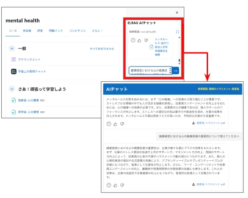The height and width of the screenshot is (198, 248).
Task: Click the PDF icon of 厚労省-心の健康
Action: [13, 112]
